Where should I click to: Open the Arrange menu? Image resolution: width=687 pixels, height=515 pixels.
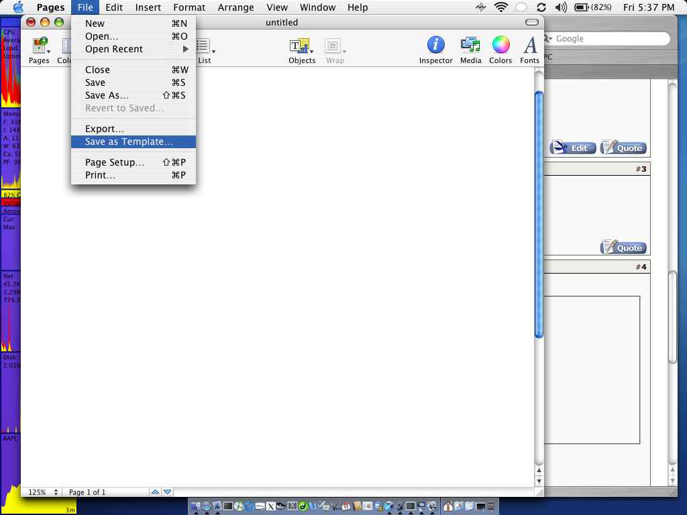(235, 7)
